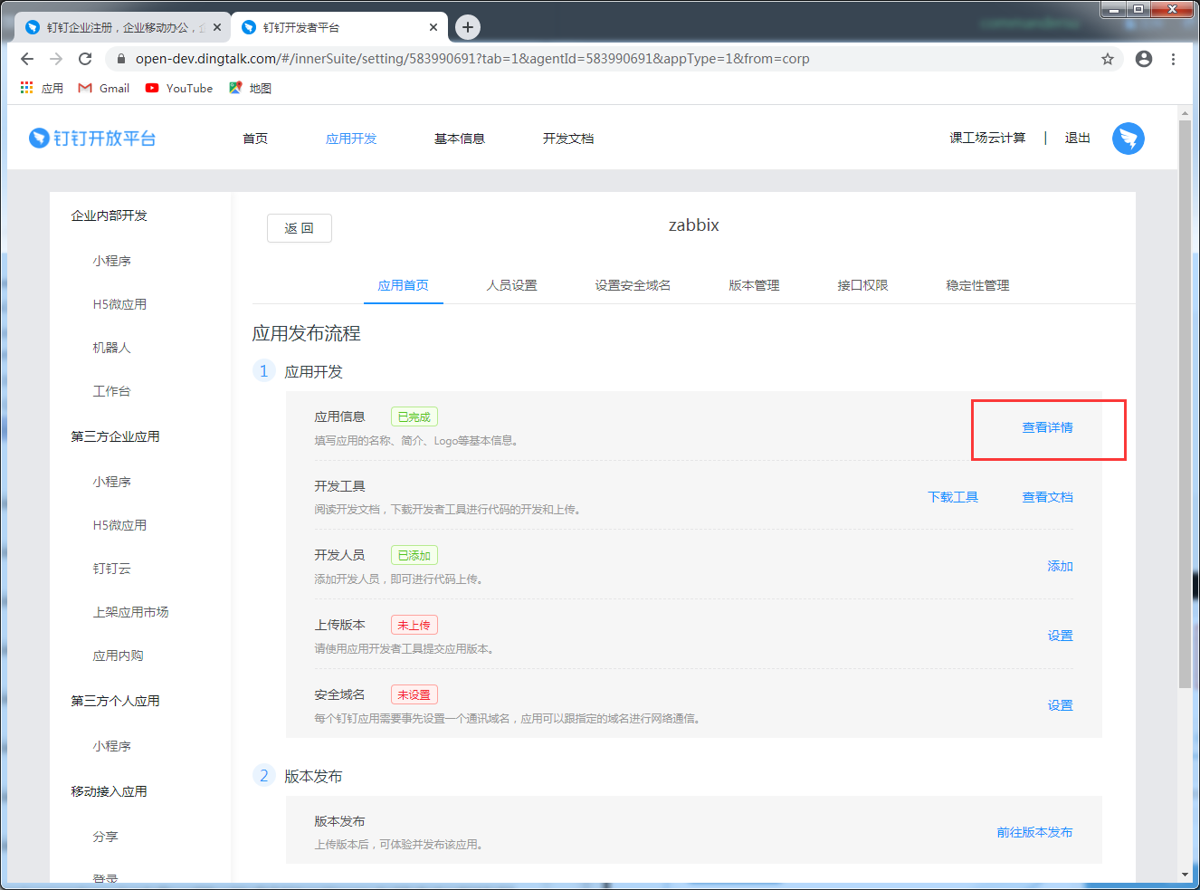Click the 第三方个人应用 sidebar heading
Screen dimensions: 1200x890
[x=116, y=701]
